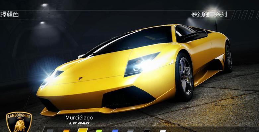Select the silver gray color swatch

[x=131, y=131]
